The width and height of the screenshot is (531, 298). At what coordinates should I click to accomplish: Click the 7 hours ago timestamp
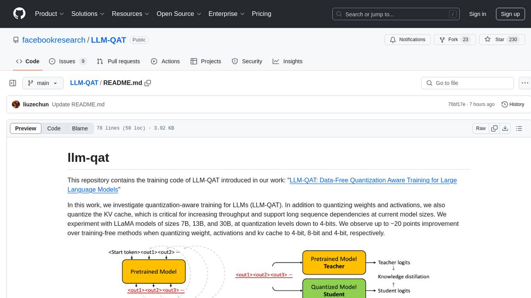[483, 105]
